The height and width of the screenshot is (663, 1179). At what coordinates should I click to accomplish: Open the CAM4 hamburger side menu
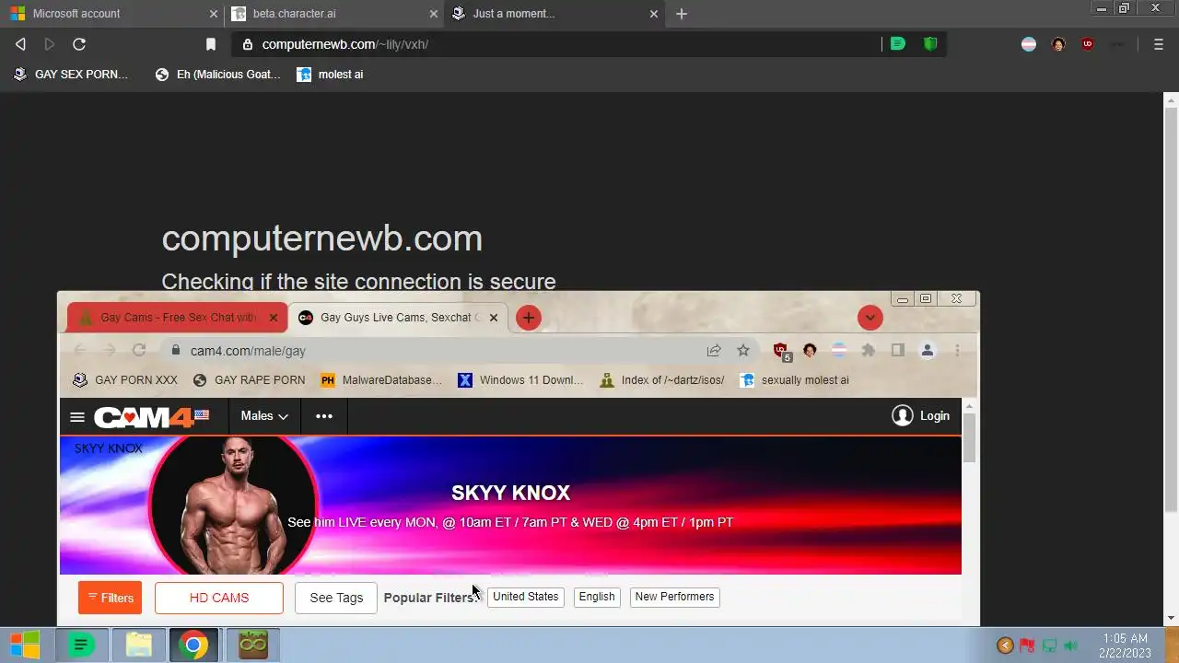click(x=77, y=416)
